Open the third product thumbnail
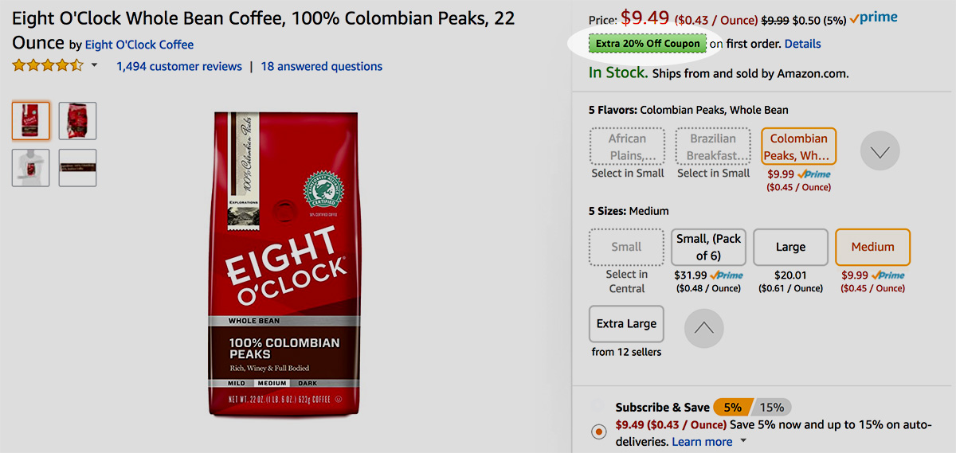Viewport: 956px width, 453px height. tap(30, 167)
